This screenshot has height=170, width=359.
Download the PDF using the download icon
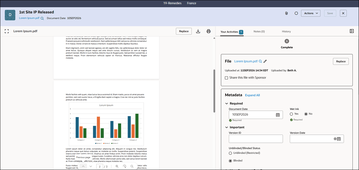198,31
